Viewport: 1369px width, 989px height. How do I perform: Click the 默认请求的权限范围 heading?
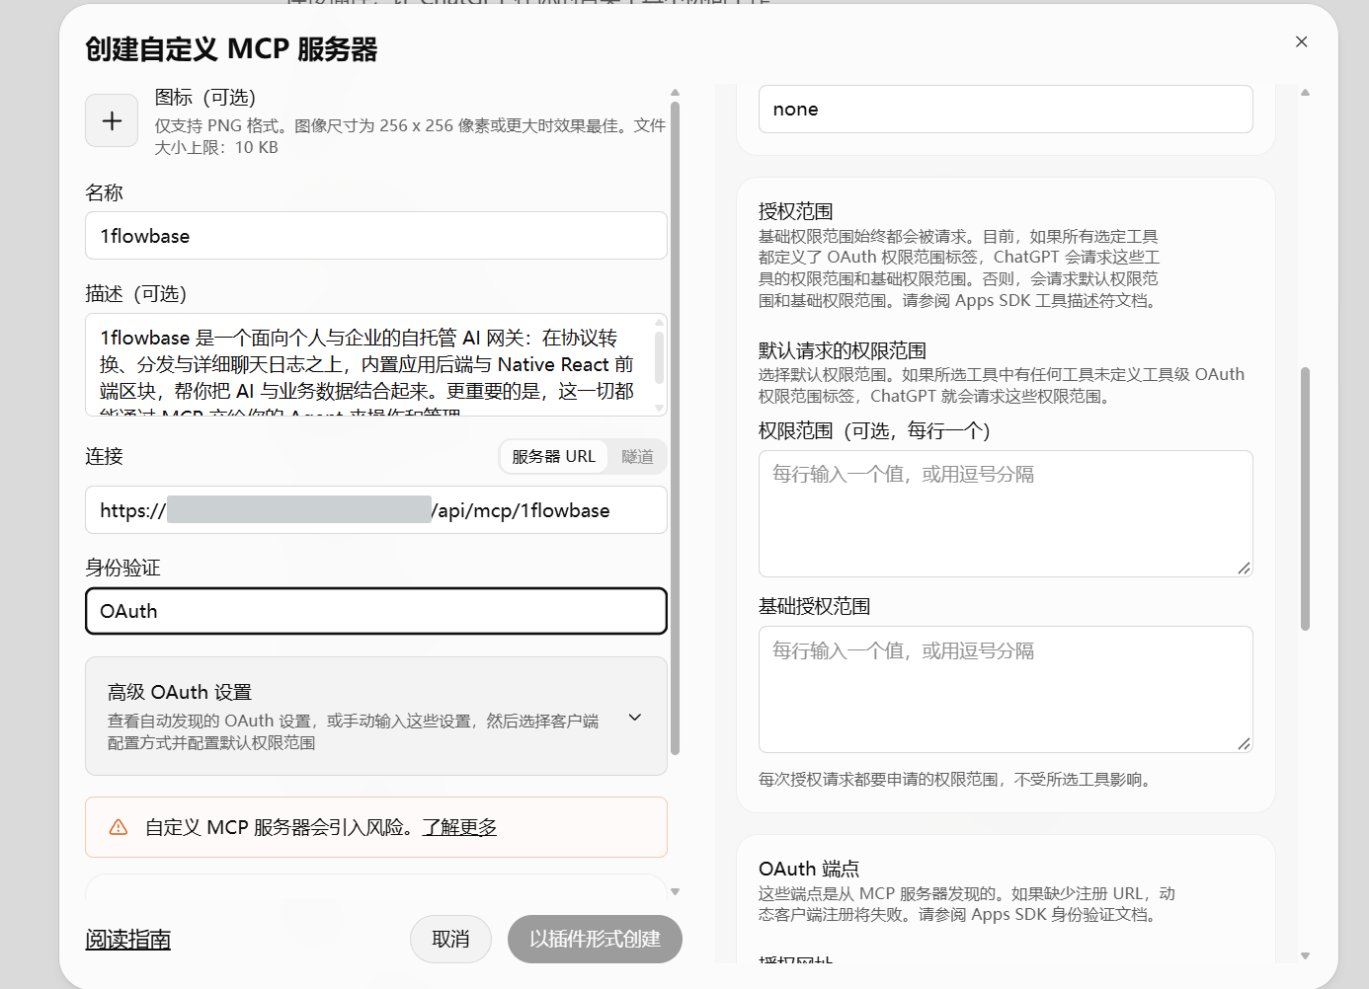[x=843, y=350]
